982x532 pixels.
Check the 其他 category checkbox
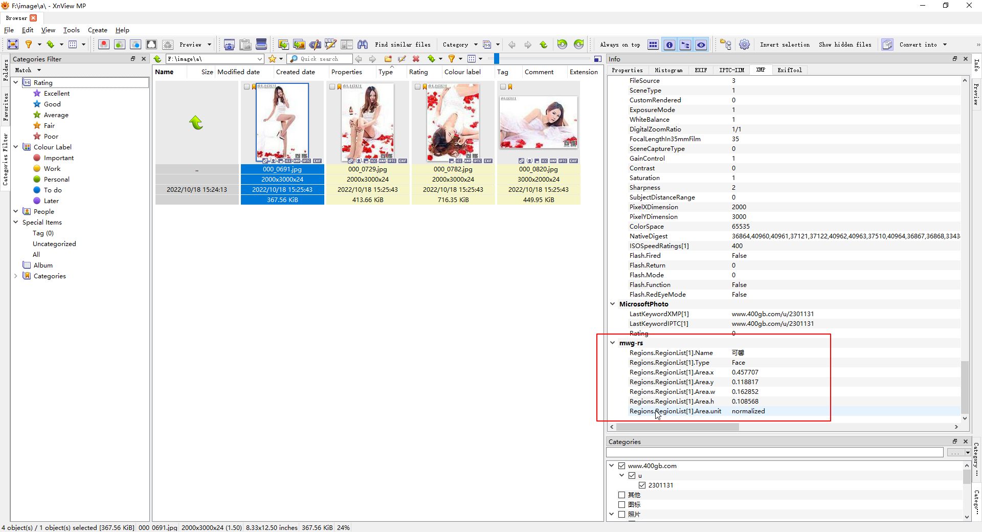click(x=622, y=495)
